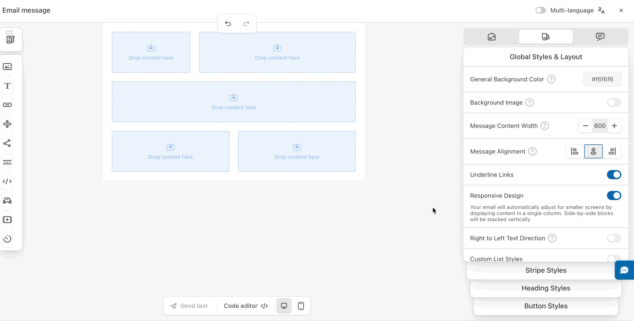The width and height of the screenshot is (634, 321).
Task: Select the Image block in left sidebar
Action: [7, 67]
